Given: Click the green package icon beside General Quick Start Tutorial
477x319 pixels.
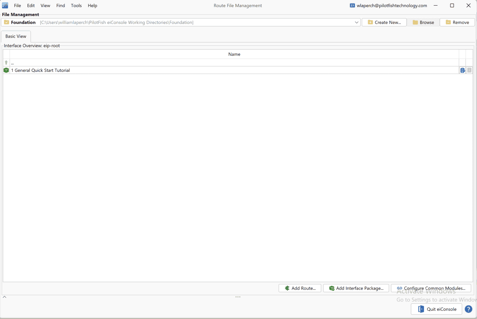Looking at the screenshot, I should 6,70.
